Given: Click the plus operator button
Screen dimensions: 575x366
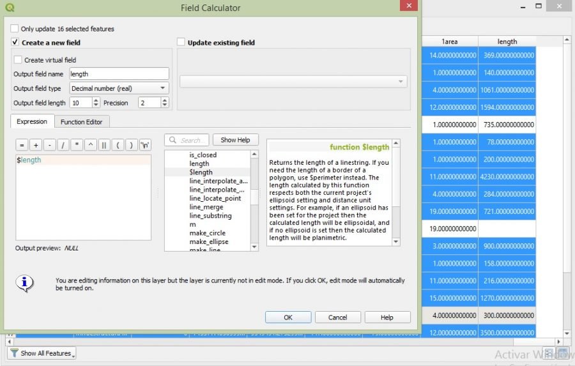Looking at the screenshot, I should (36, 145).
